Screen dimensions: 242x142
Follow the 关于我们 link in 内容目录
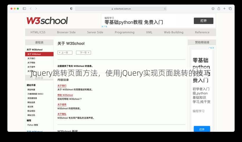tap(62, 85)
